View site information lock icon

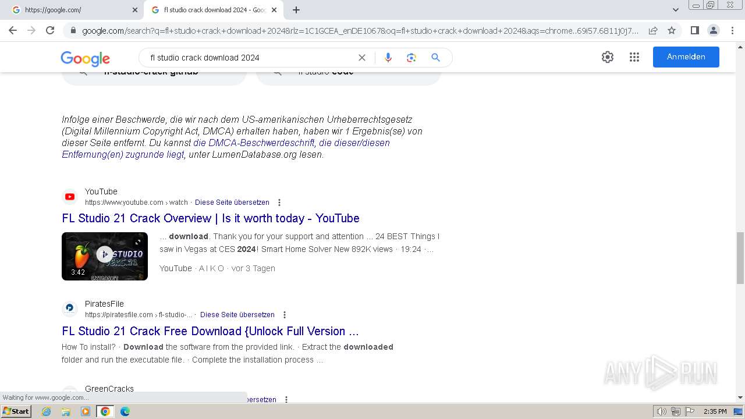pos(73,30)
